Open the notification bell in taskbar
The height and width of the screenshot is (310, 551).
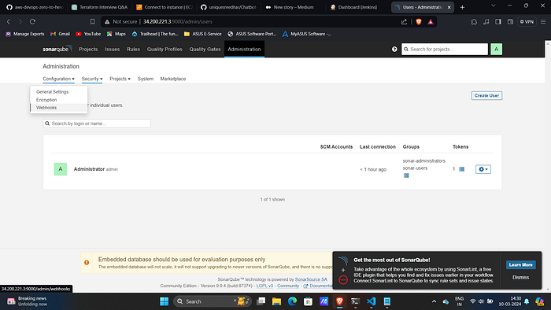527,301
